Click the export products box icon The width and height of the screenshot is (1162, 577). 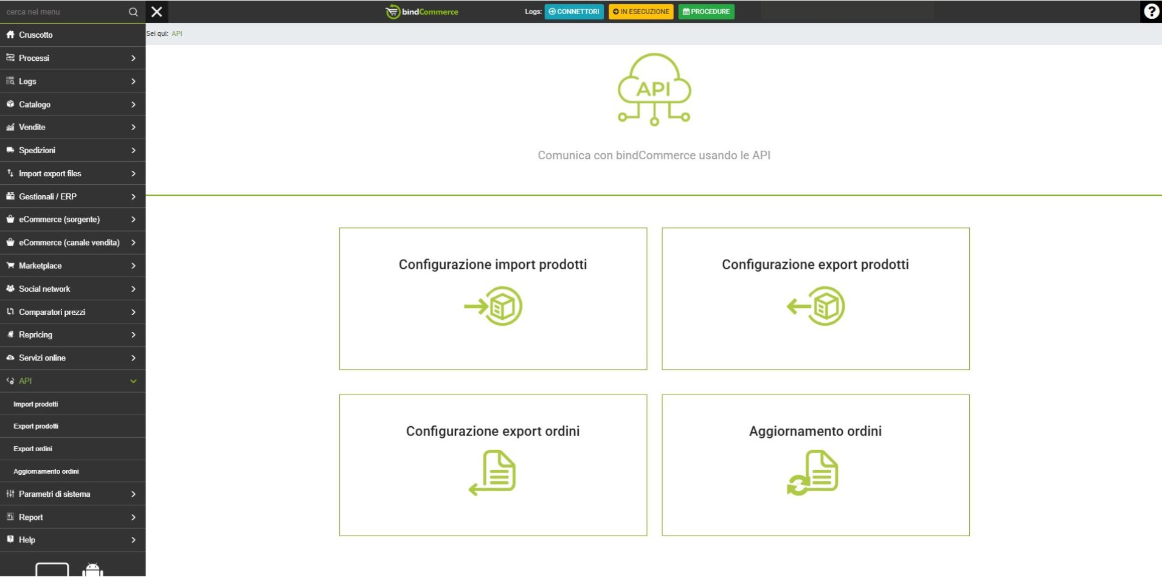pos(815,306)
